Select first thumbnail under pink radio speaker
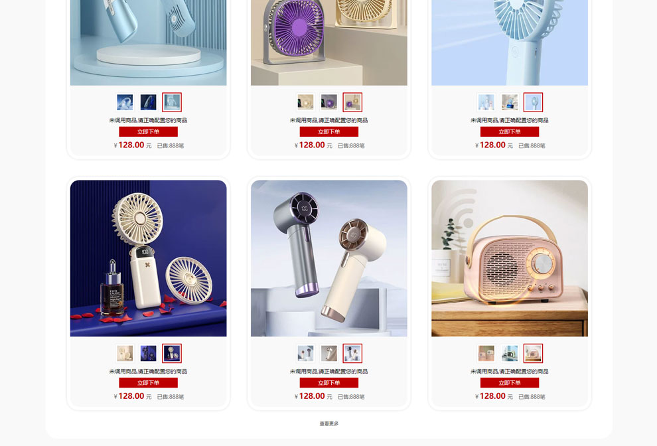Viewport: 657px width, 446px height. (486, 353)
